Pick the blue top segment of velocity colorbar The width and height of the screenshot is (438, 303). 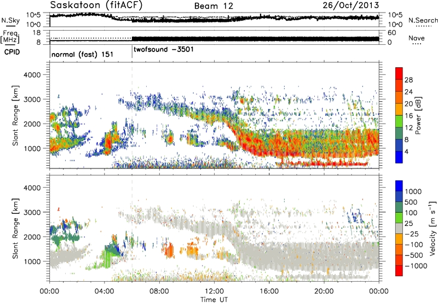pyautogui.click(x=399, y=186)
